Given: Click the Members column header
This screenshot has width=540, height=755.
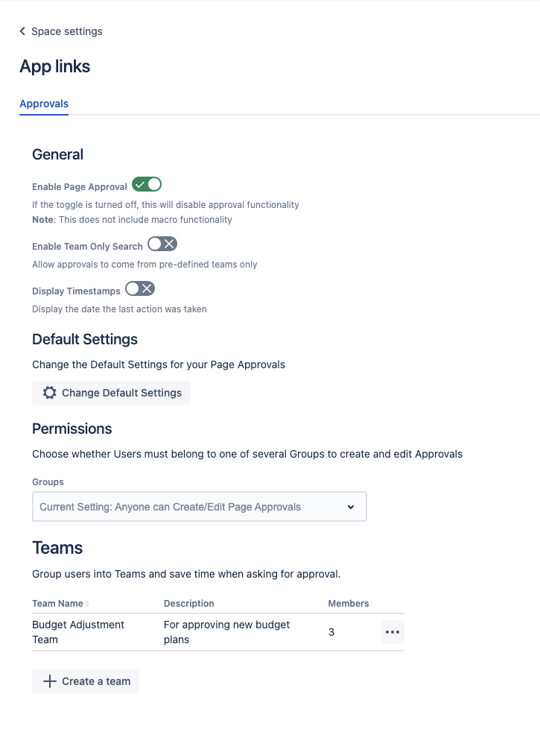Looking at the screenshot, I should pos(349,604).
